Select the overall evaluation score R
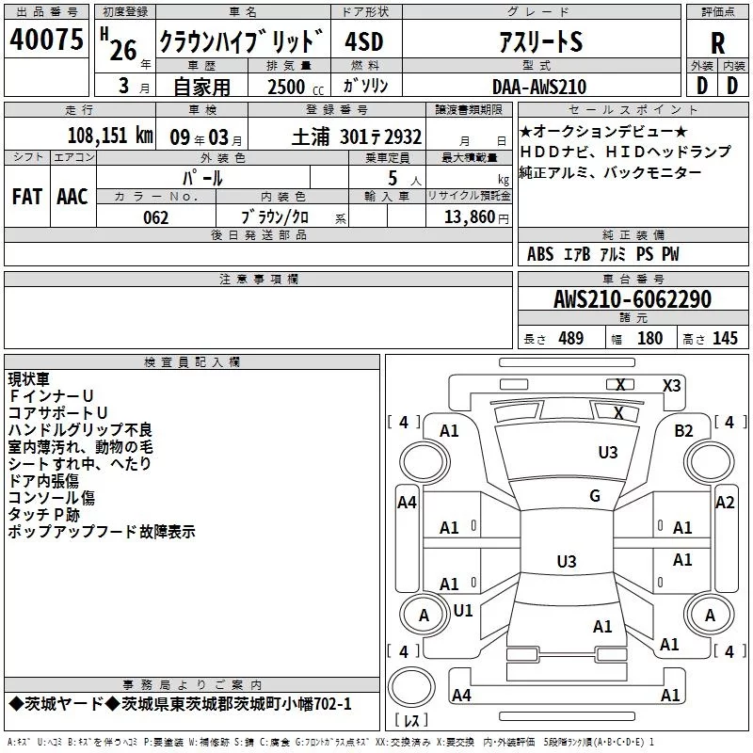 [717, 43]
